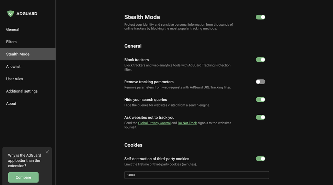Image resolution: width=333 pixels, height=185 pixels.
Task: Disable the Block trackers toggle
Action: tap(260, 60)
